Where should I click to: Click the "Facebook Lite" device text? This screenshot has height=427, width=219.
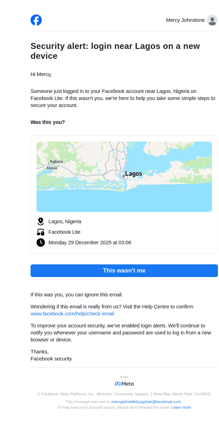pyautogui.click(x=65, y=232)
